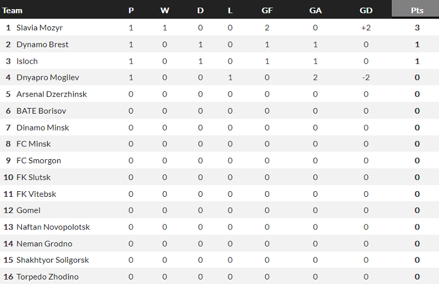
Task: Click Torpedo Zhodino team name
Action: point(47,277)
